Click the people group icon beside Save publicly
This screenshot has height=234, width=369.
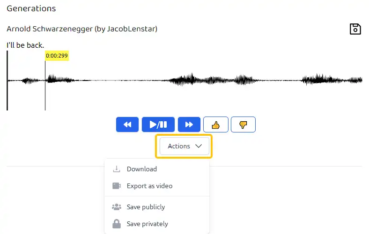pos(117,207)
